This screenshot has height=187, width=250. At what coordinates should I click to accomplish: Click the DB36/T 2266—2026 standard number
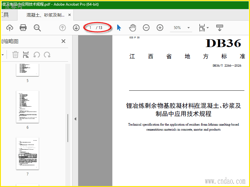tap(227, 65)
